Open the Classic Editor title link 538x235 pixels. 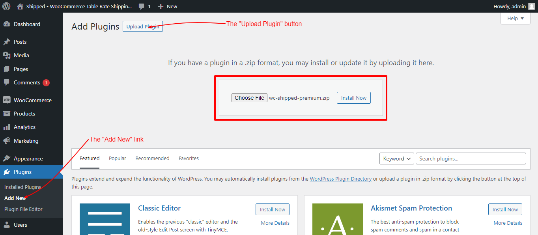(159, 208)
